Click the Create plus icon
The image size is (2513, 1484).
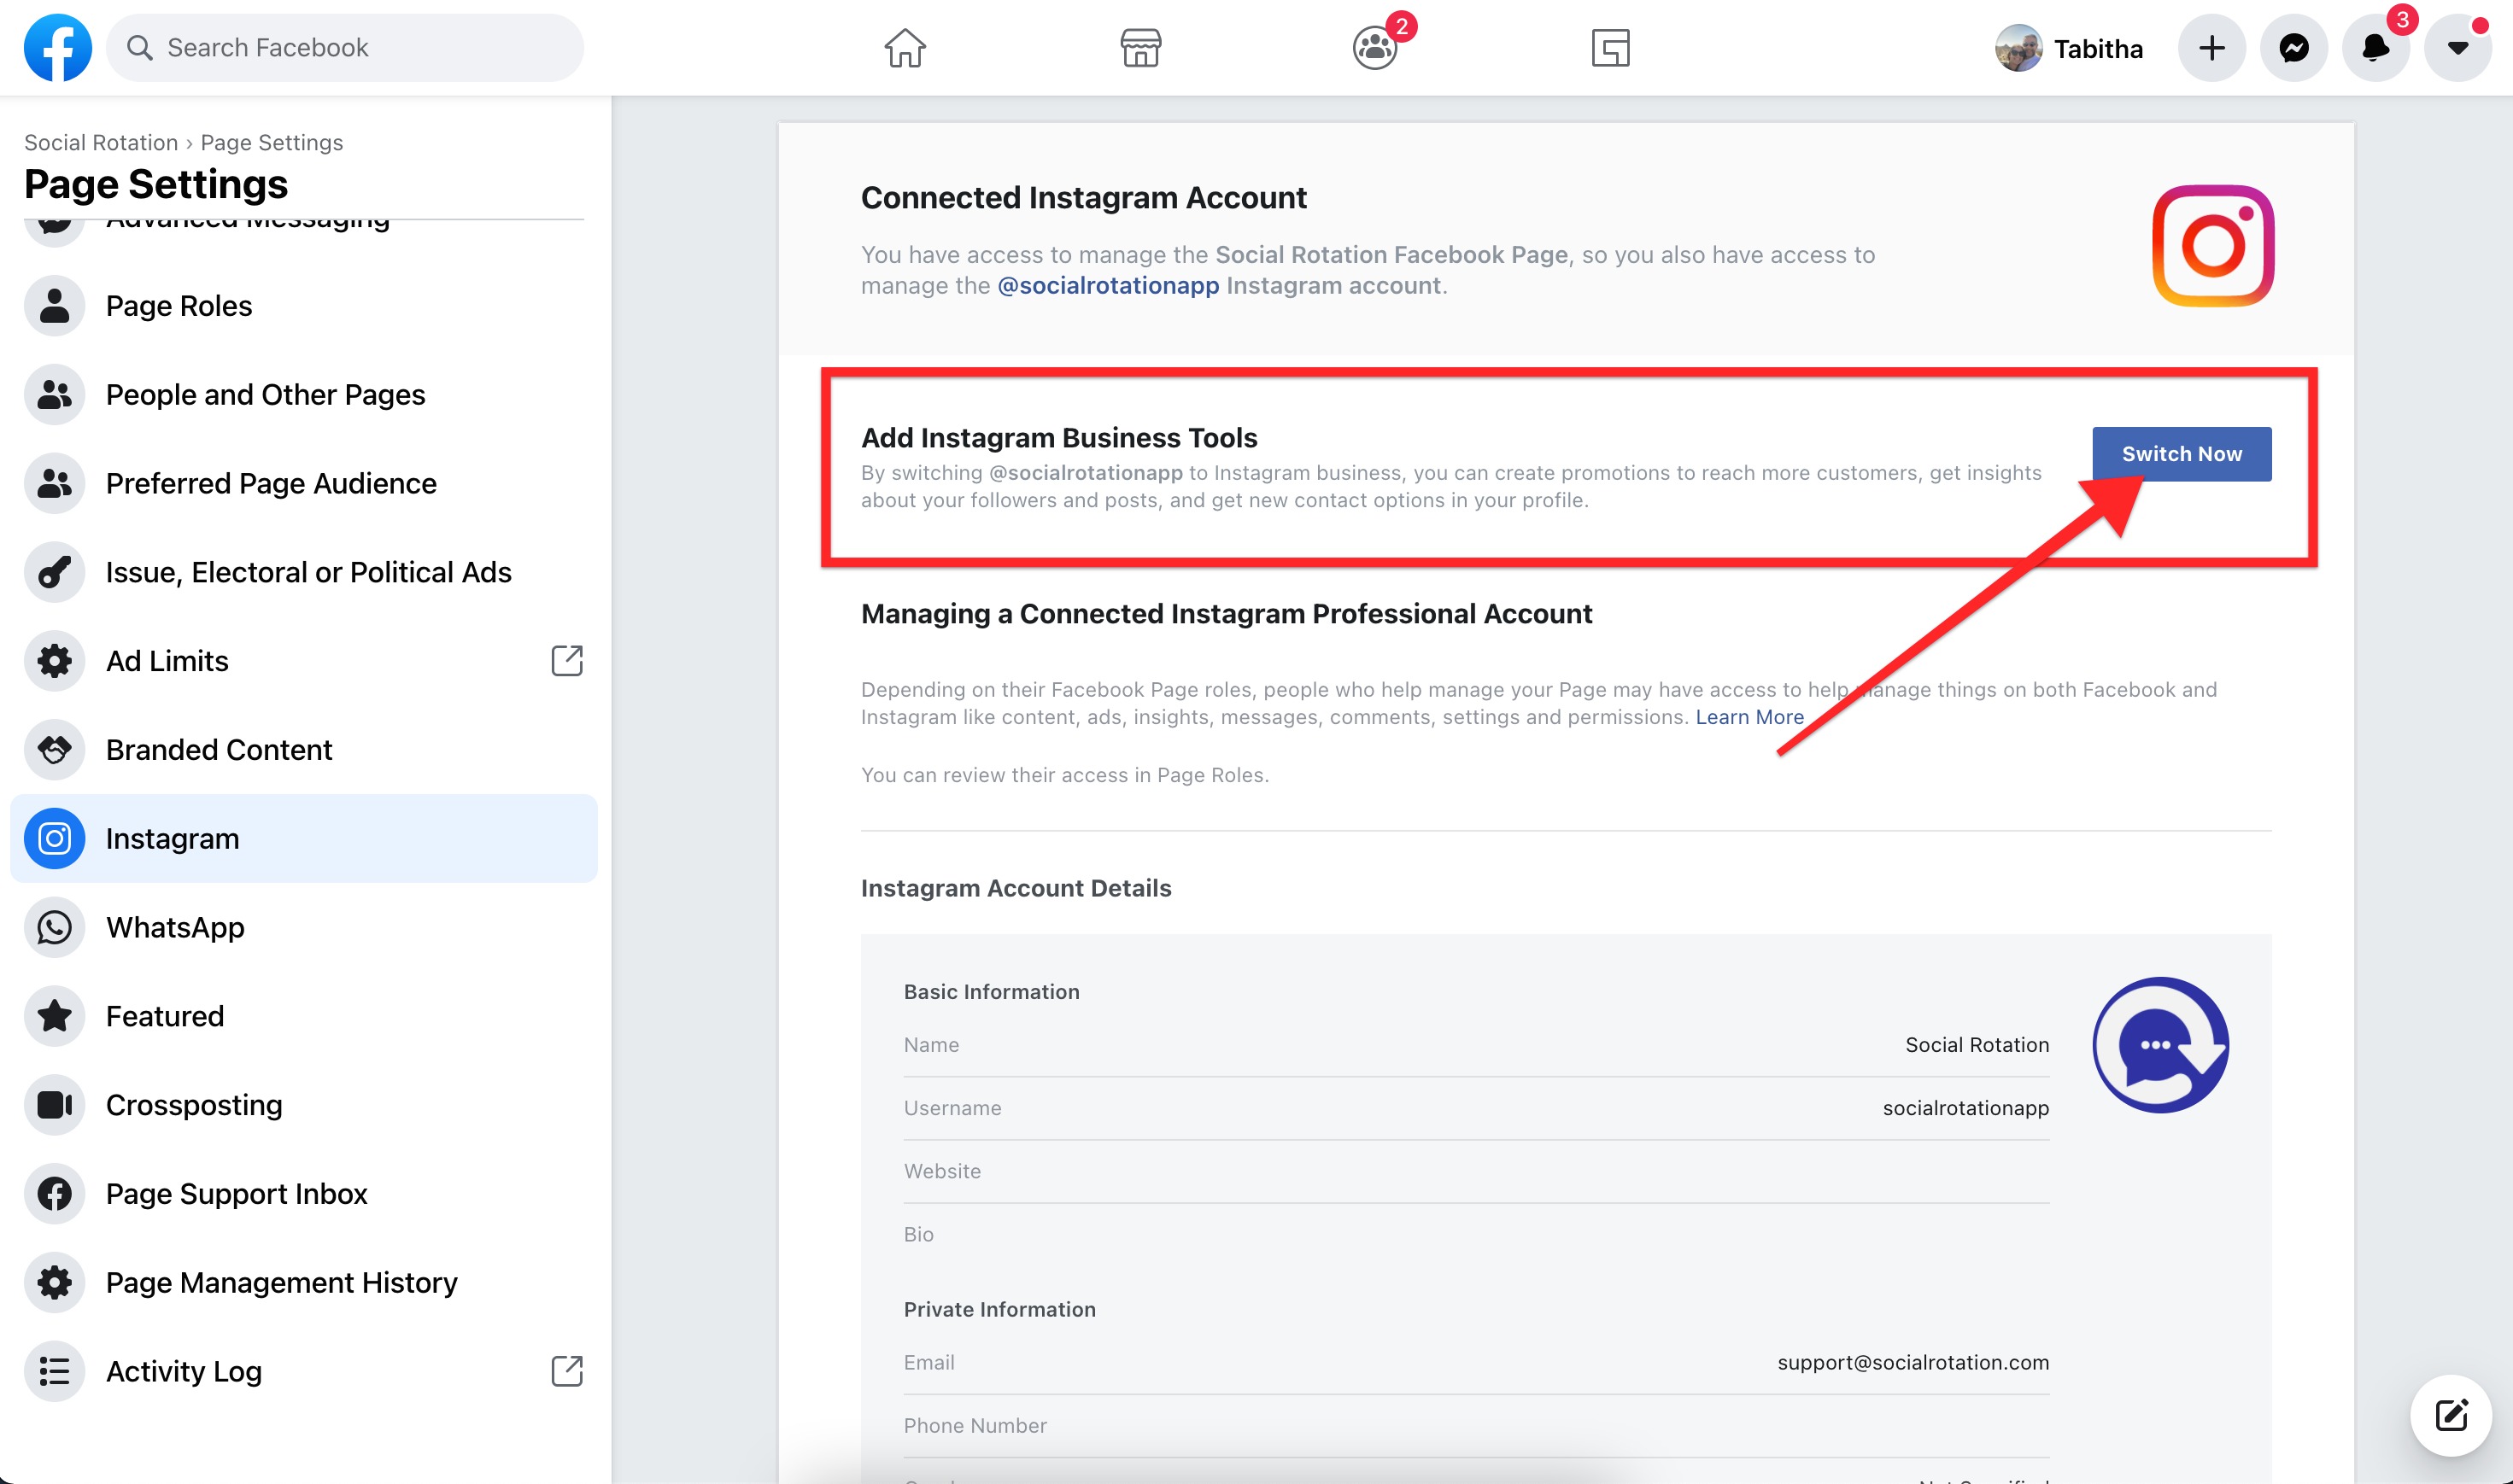2211,47
